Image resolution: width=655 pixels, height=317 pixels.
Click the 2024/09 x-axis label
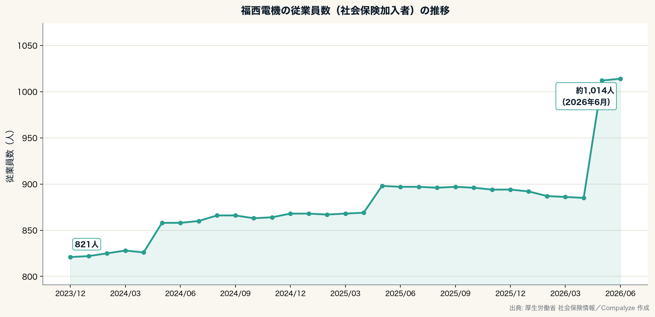click(235, 293)
